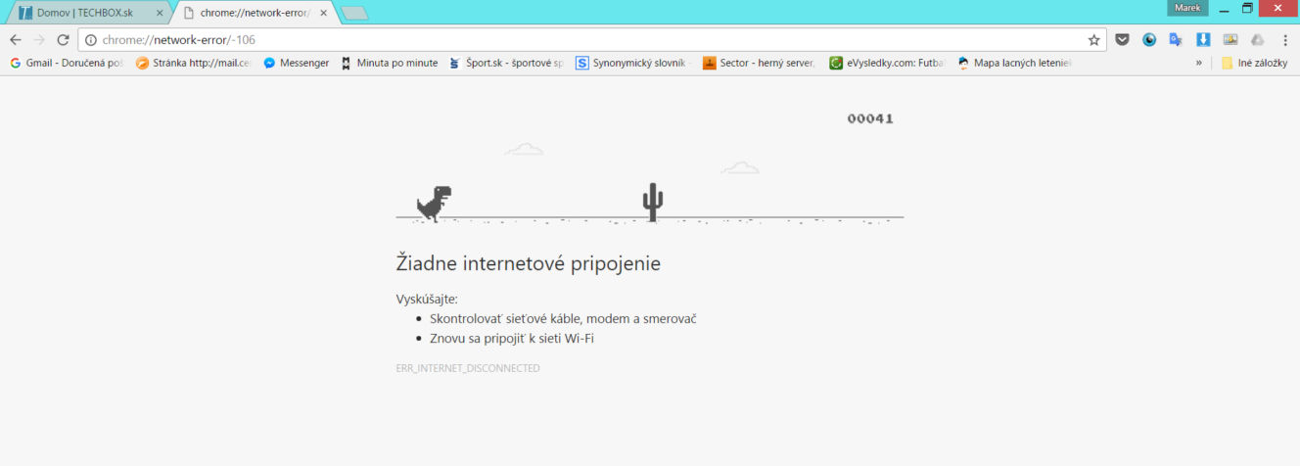Click the T-Rex dinosaur in the game

click(434, 204)
